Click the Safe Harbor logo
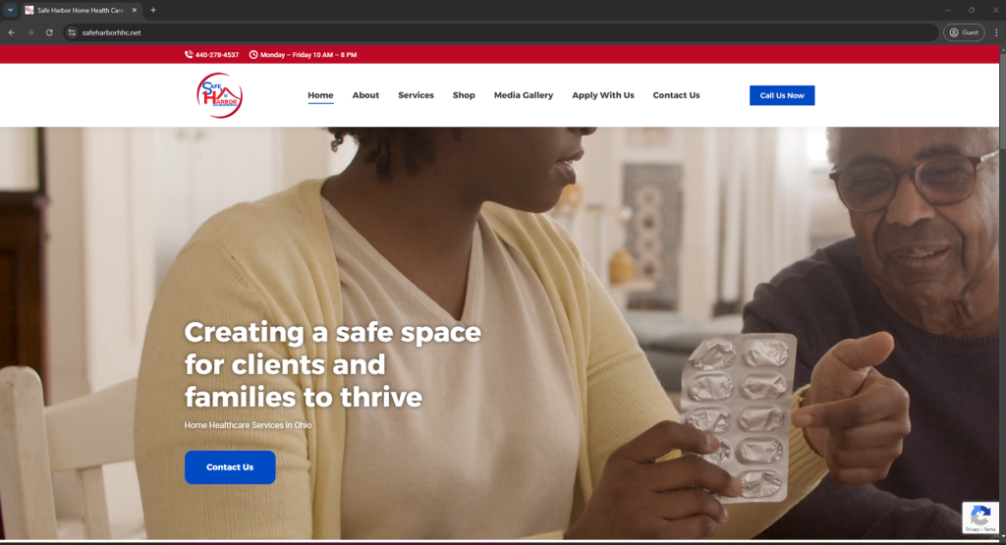This screenshot has width=1006, height=545. click(219, 95)
